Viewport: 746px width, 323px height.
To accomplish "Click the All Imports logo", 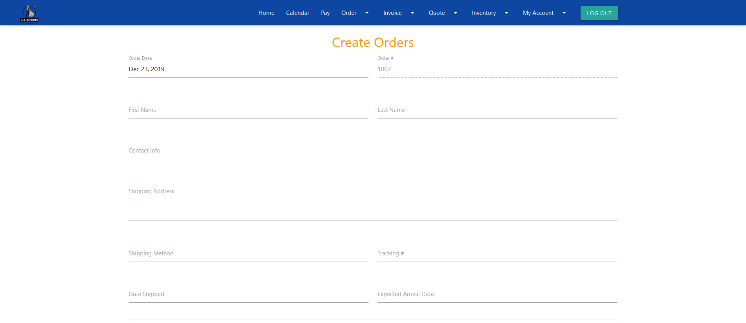I will [29, 14].
